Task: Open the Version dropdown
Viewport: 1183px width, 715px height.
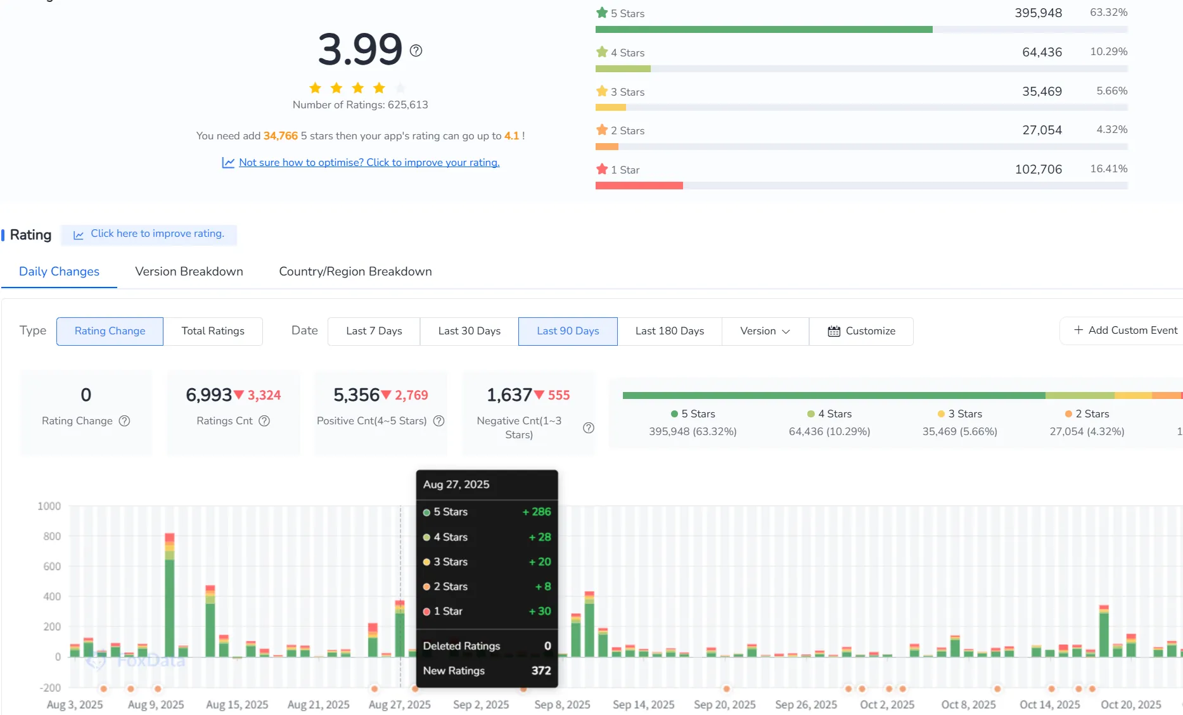Action: (765, 331)
